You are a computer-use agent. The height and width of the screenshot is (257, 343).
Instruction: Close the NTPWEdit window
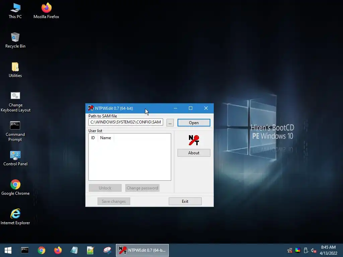[206, 108]
